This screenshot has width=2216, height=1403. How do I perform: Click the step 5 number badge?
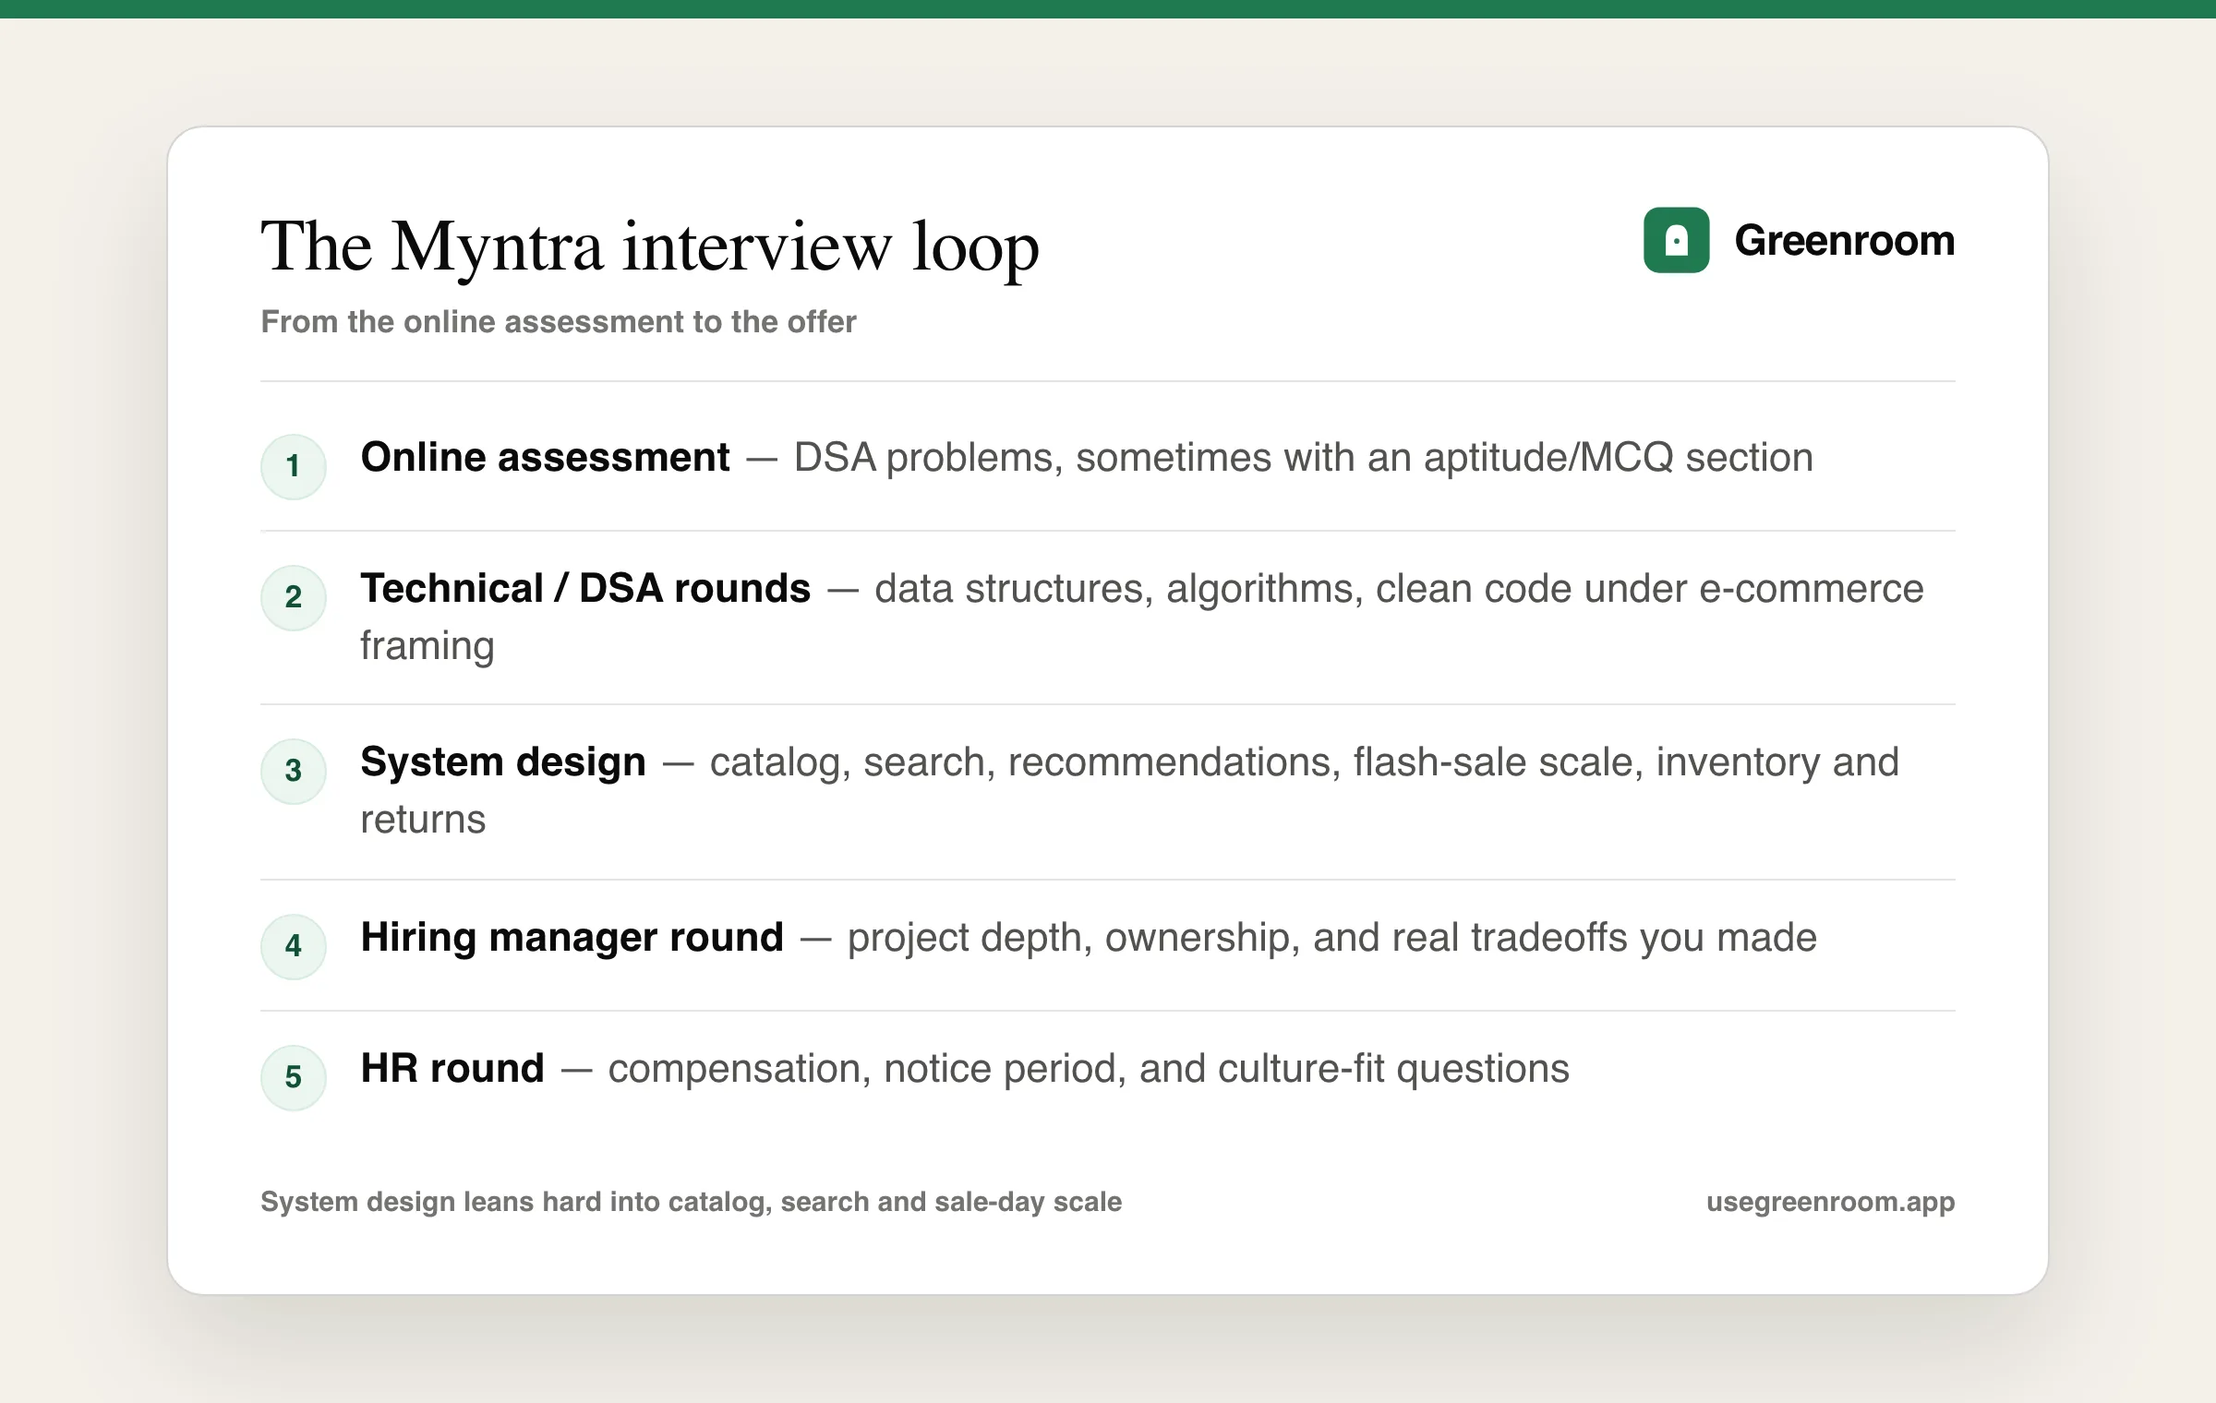pyautogui.click(x=294, y=1077)
